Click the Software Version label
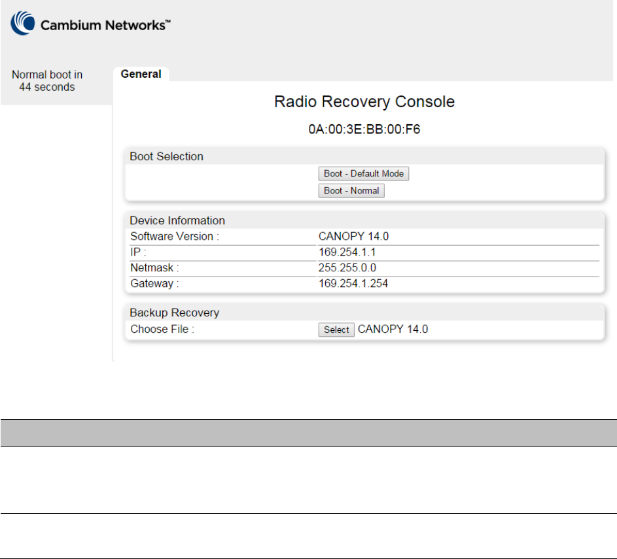The height and width of the screenshot is (559, 617). 175,236
